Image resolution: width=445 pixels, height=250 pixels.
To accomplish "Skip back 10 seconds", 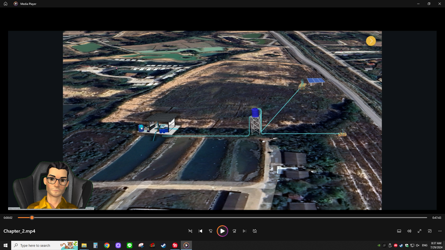I will pos(211,231).
